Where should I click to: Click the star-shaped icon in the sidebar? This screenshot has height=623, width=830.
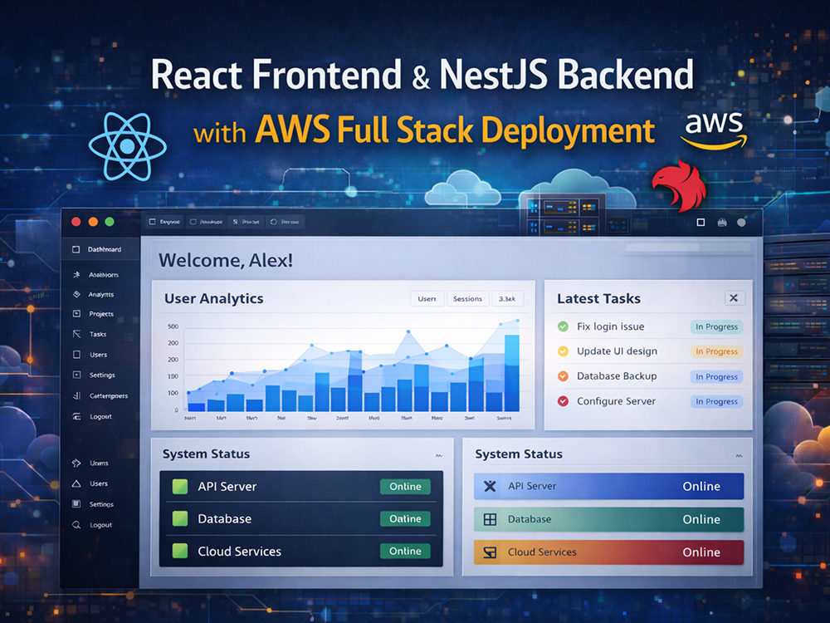[x=76, y=274]
